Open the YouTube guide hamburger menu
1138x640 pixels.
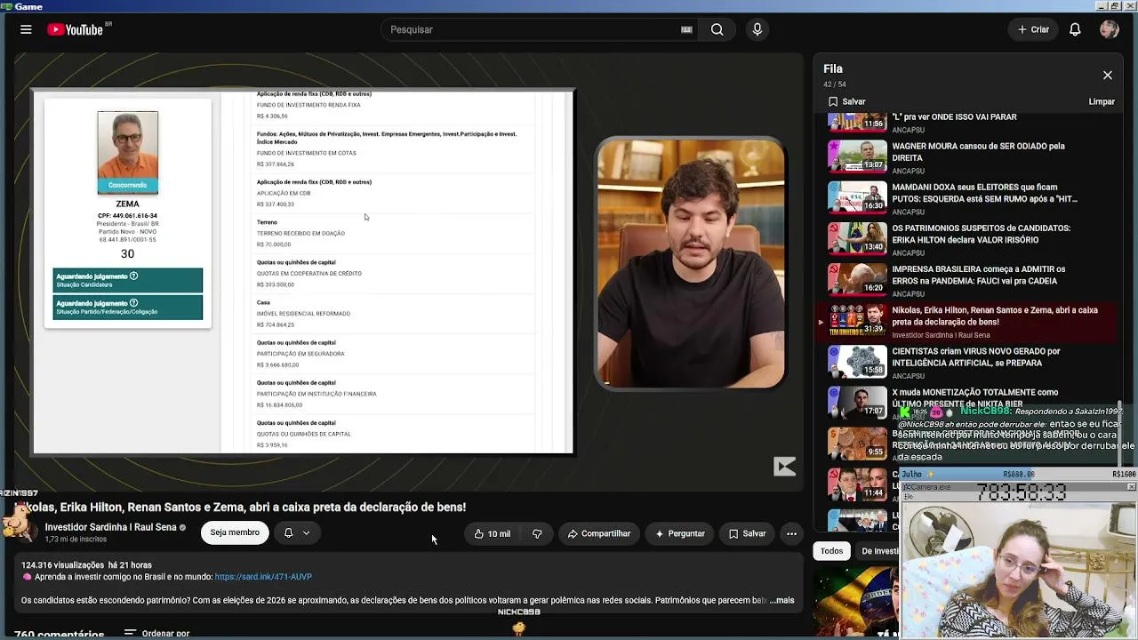(x=26, y=29)
